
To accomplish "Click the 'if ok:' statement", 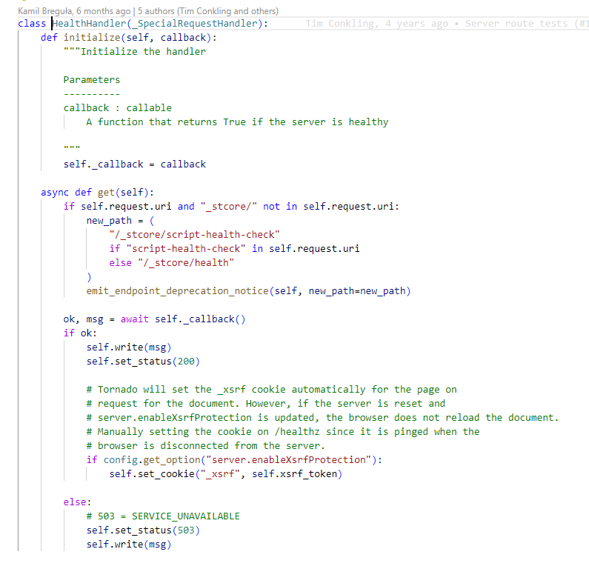I will coord(80,333).
